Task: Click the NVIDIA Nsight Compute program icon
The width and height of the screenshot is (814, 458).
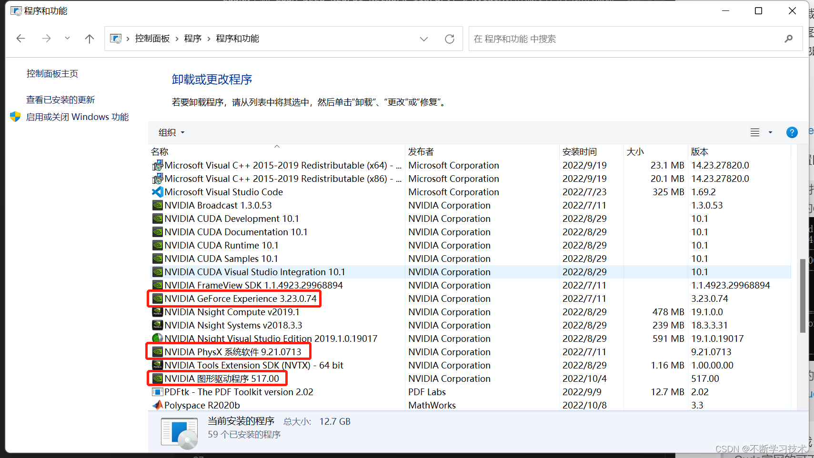Action: pos(157,312)
